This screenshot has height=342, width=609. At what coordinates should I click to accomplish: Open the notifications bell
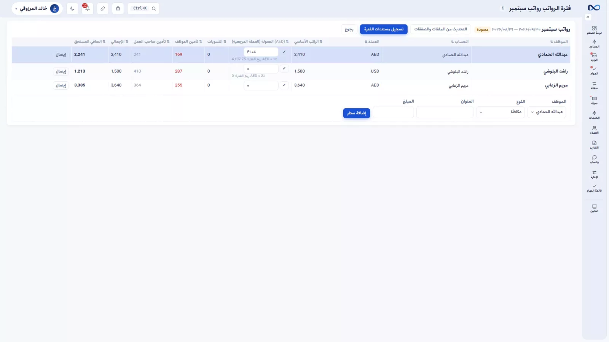87,8
